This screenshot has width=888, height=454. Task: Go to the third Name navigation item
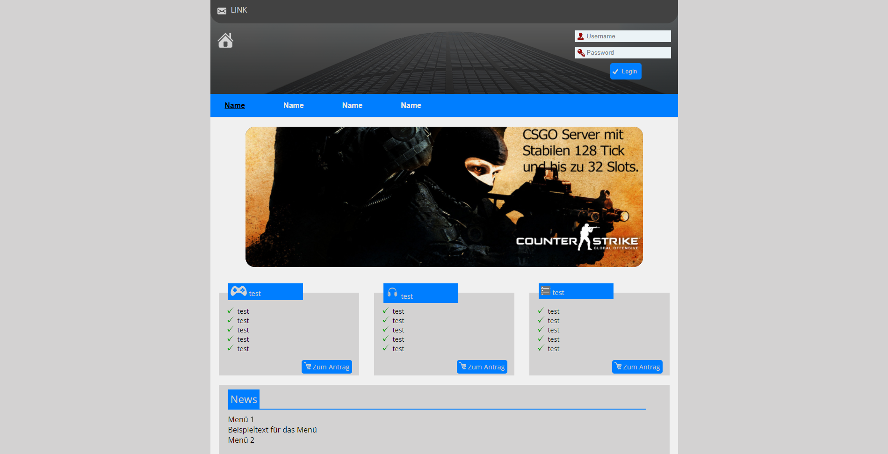(x=352, y=106)
